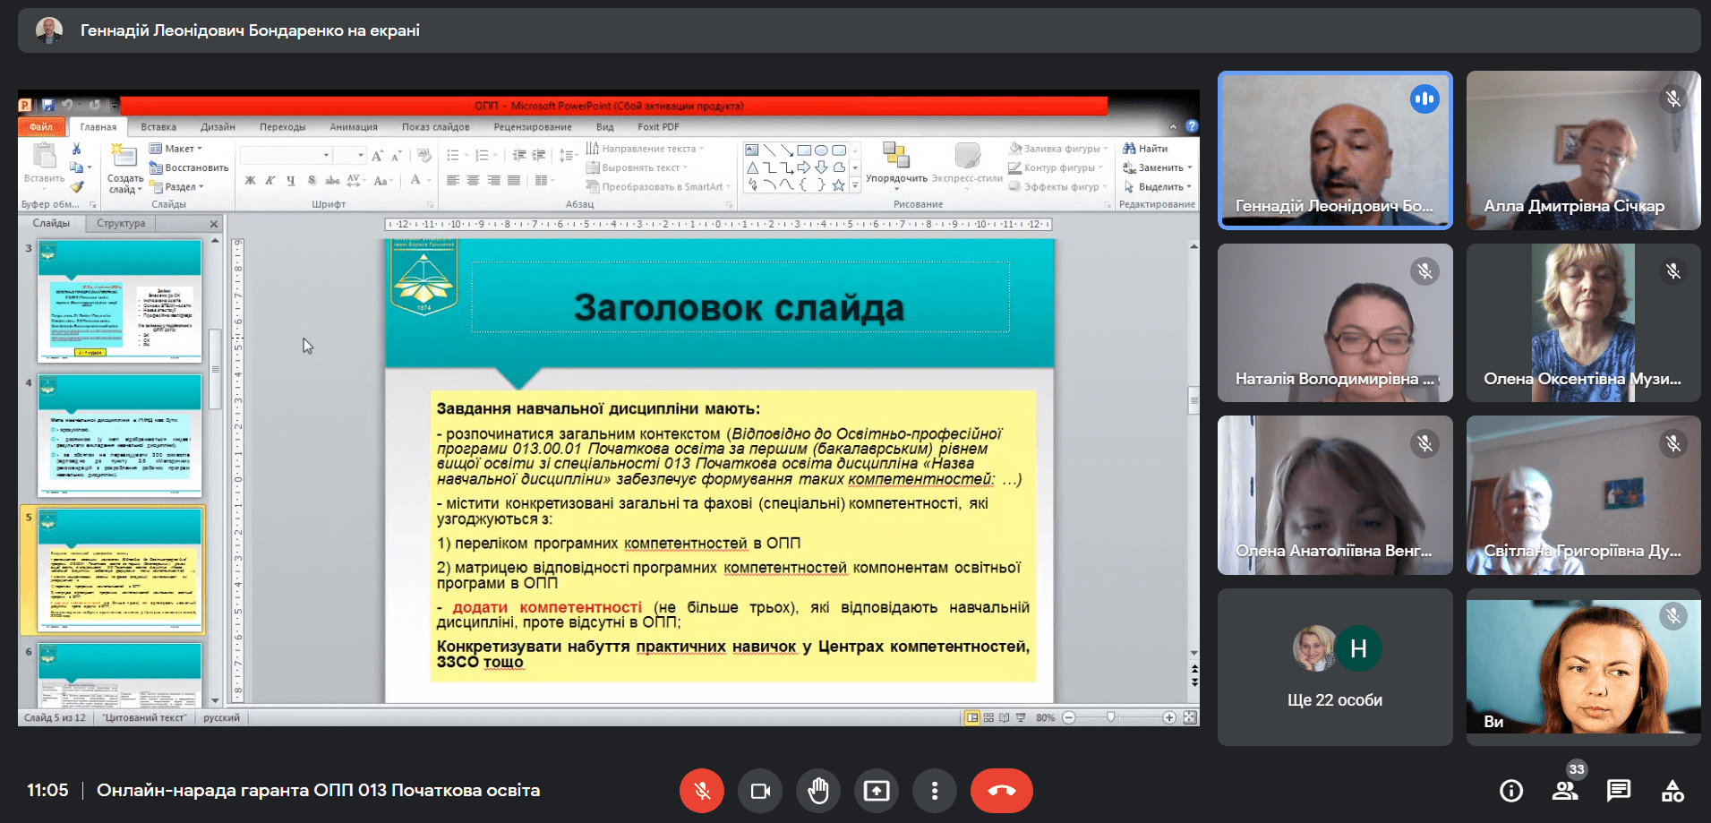Unmute the microphone in Google Meet
Screen dimensions: 1711x823
coord(702,791)
